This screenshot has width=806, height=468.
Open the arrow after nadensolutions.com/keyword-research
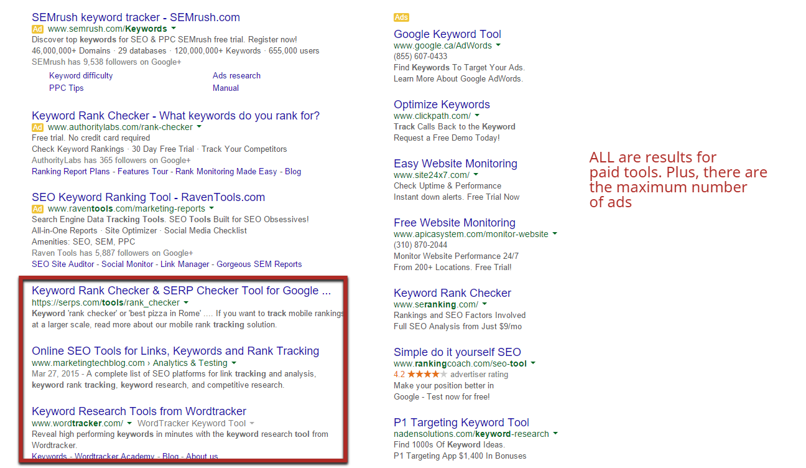(x=555, y=433)
